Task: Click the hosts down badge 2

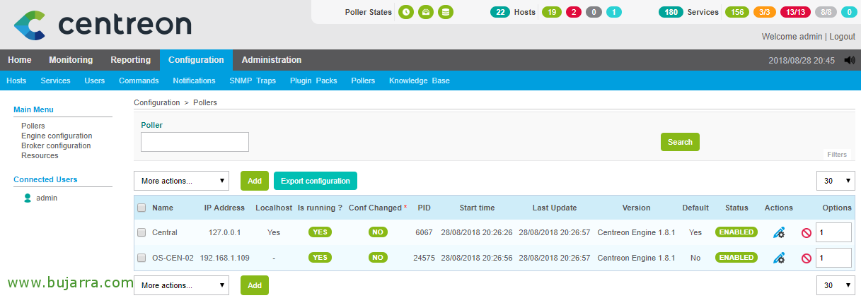Action: (x=573, y=12)
